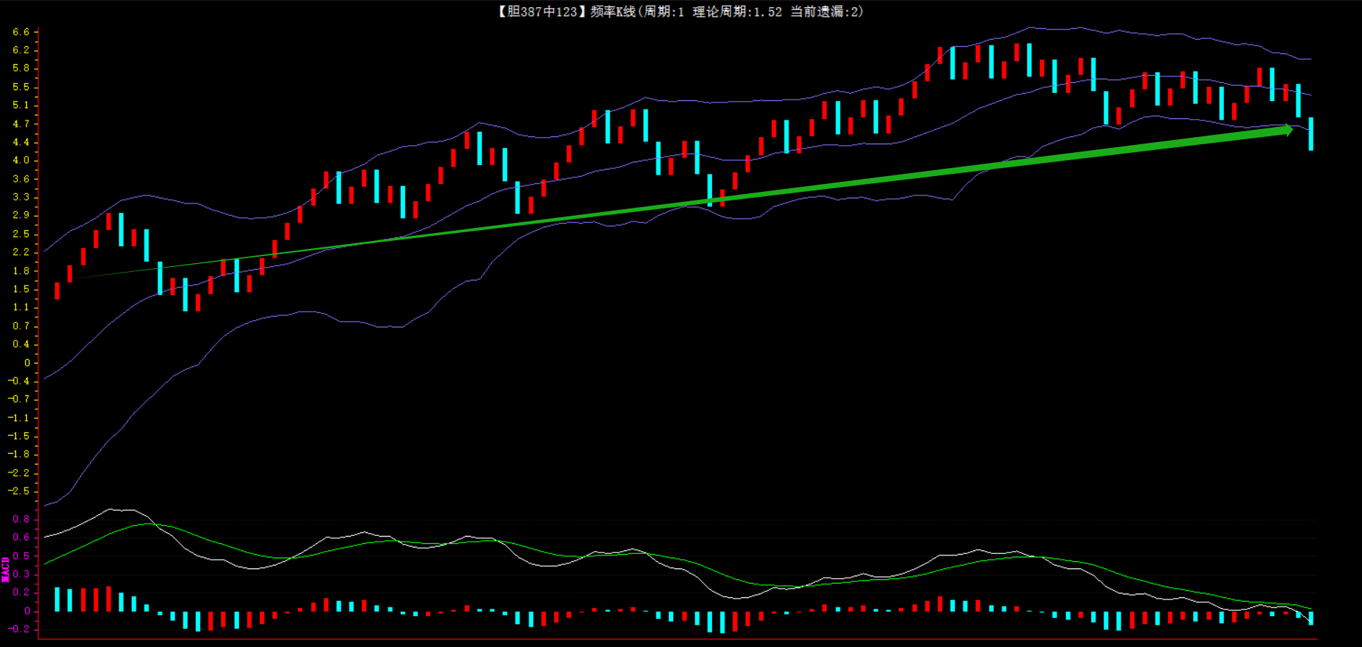Viewport: 1362px width, 647px height.
Task: Click the 当前遗漏:2 text in the title
Action: point(824,12)
